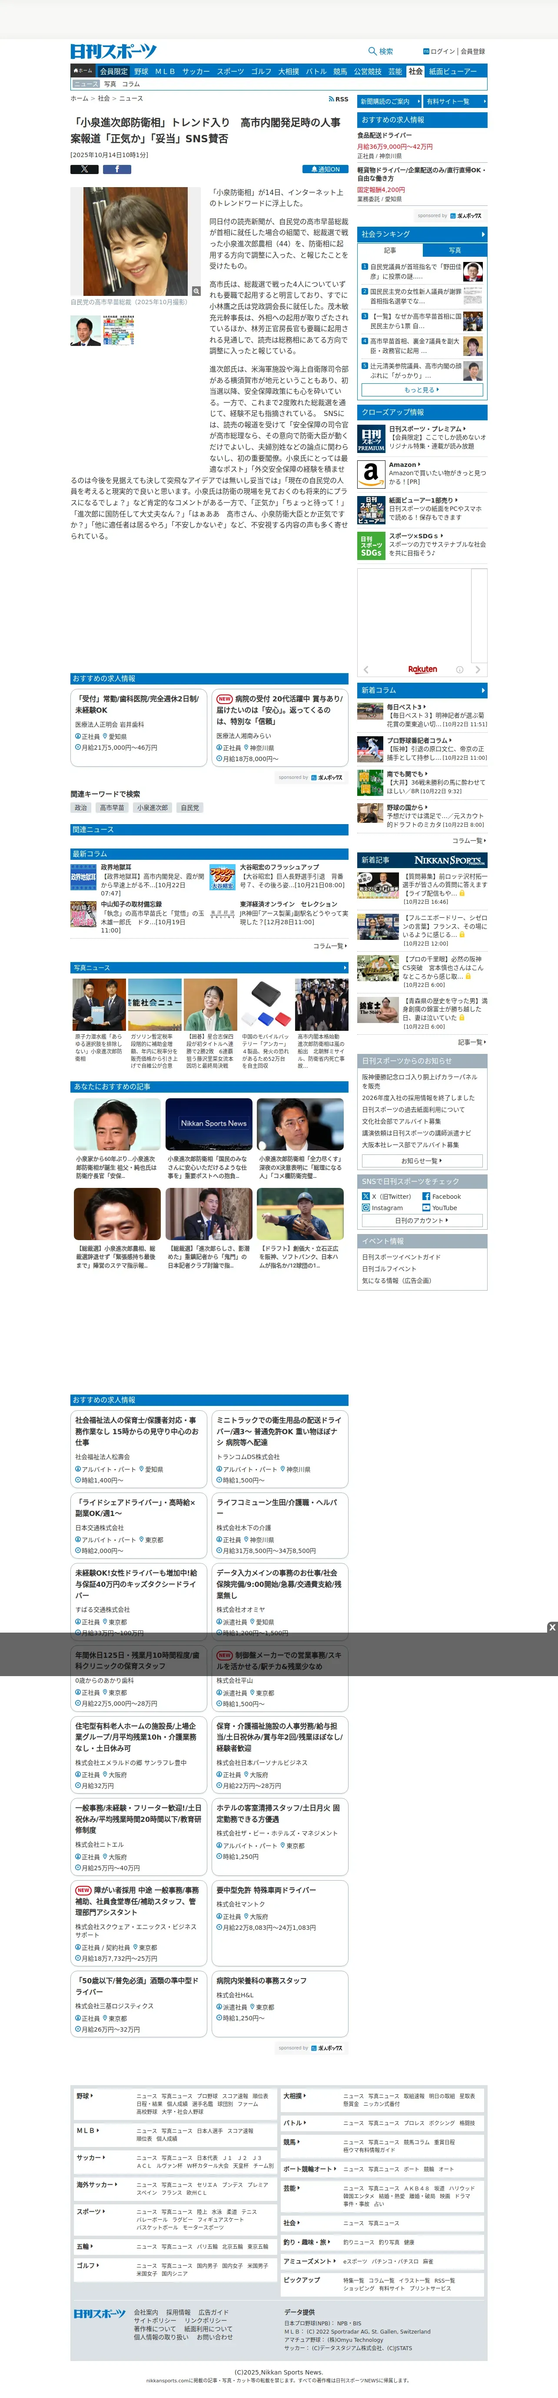Screen dimensions: 558x2398
Task: Open the コラム一覧 link in the sidebar
Action: point(469,841)
